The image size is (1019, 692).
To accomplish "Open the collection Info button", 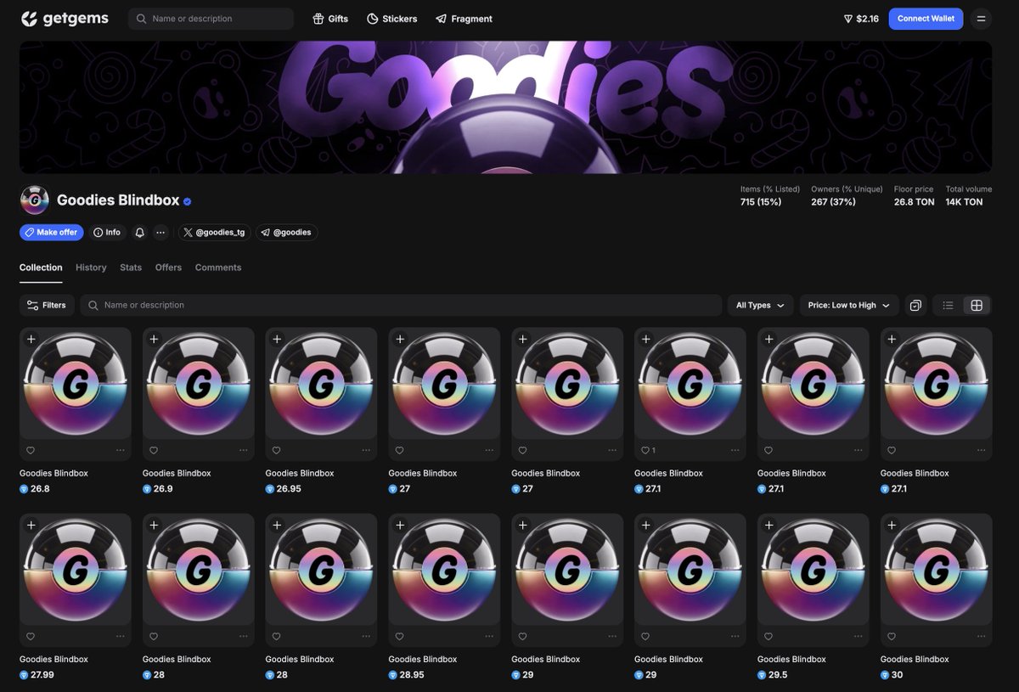I will coord(107,232).
